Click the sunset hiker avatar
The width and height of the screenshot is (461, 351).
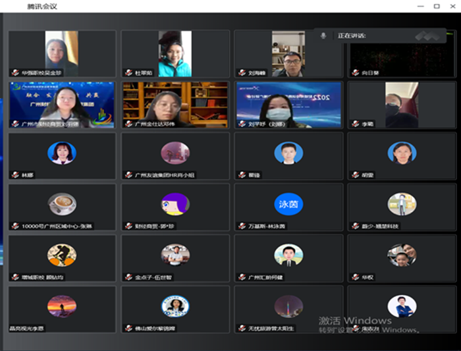click(x=62, y=306)
